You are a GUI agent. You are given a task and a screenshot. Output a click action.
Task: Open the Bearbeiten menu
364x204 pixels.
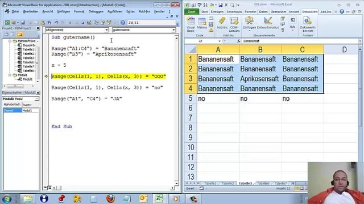pyautogui.click(x=31, y=11)
